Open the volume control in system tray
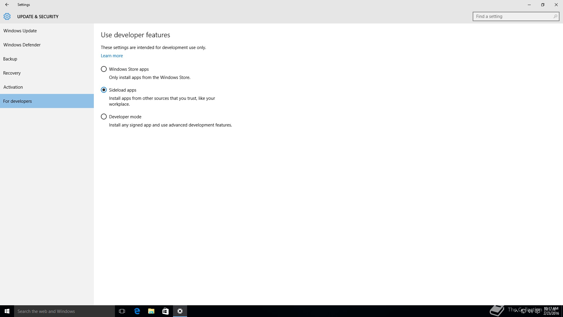This screenshot has width=563, height=317. pos(530,311)
